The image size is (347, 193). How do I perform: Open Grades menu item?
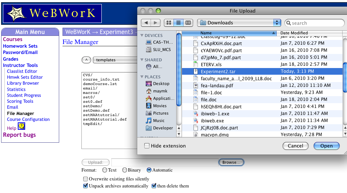pos(11,59)
